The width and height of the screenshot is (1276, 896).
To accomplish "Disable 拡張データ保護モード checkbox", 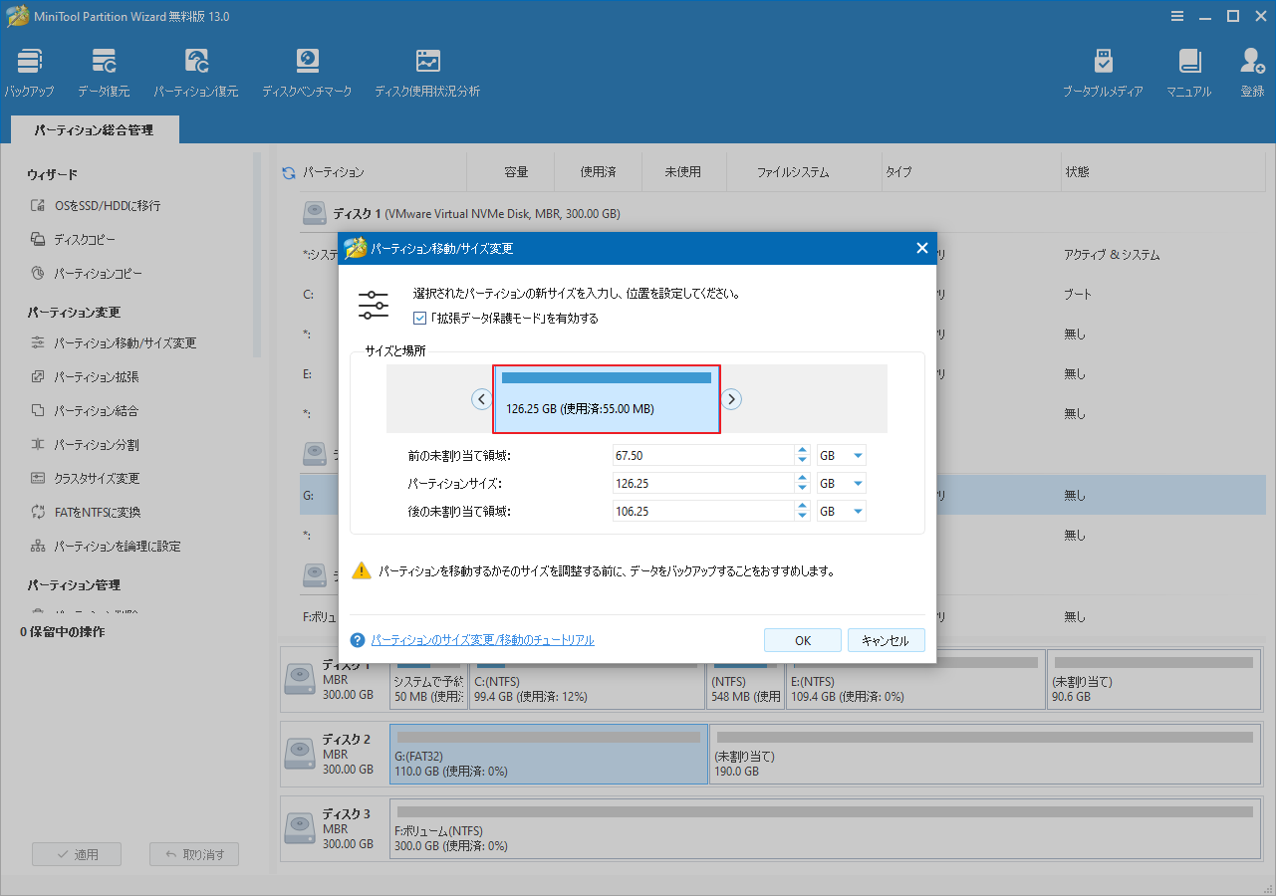I will [420, 318].
